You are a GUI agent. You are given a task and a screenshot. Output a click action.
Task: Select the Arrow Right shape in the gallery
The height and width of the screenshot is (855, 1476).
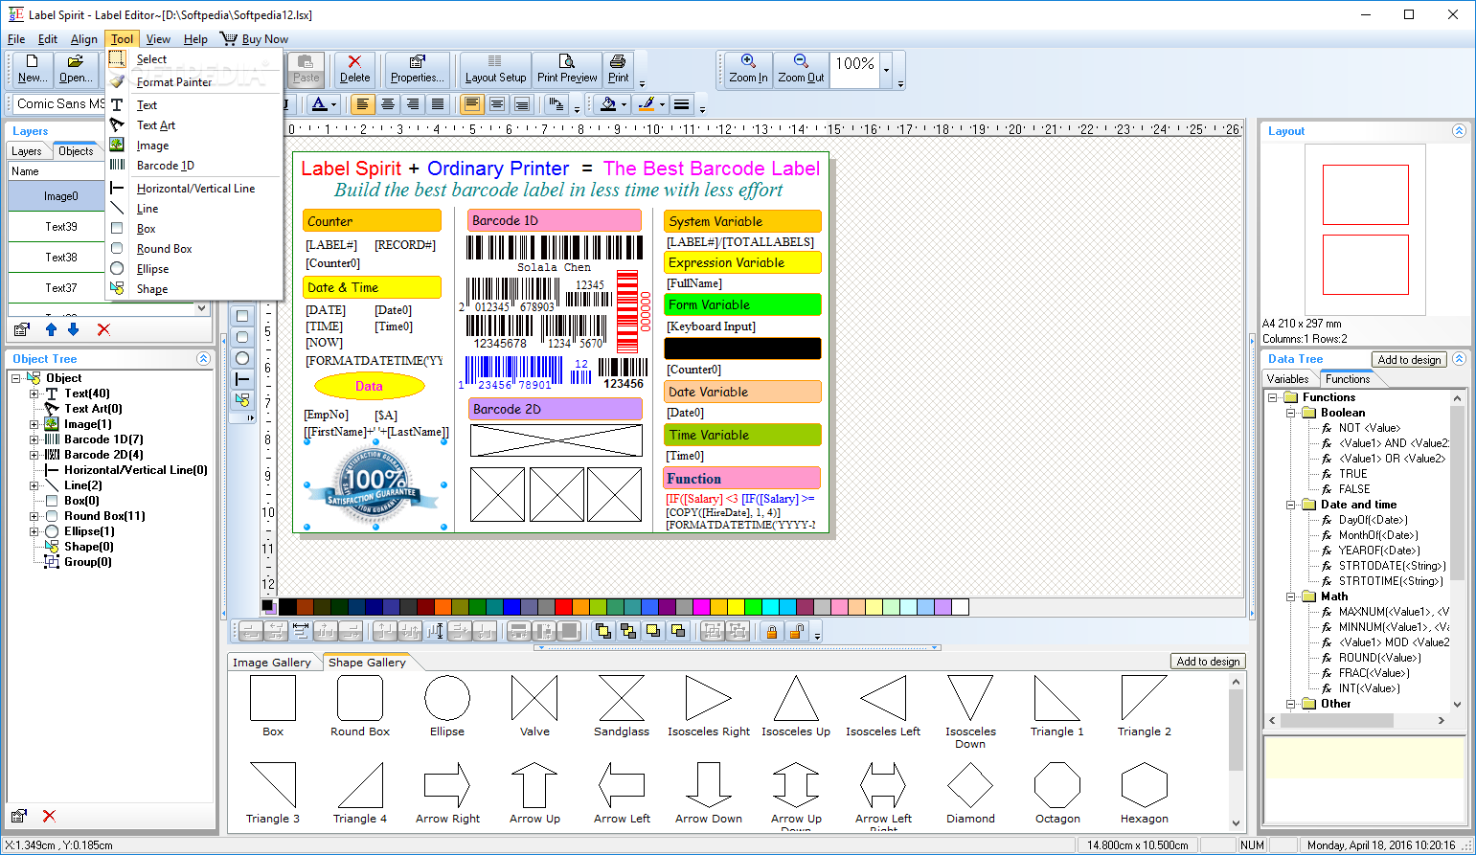click(x=447, y=792)
